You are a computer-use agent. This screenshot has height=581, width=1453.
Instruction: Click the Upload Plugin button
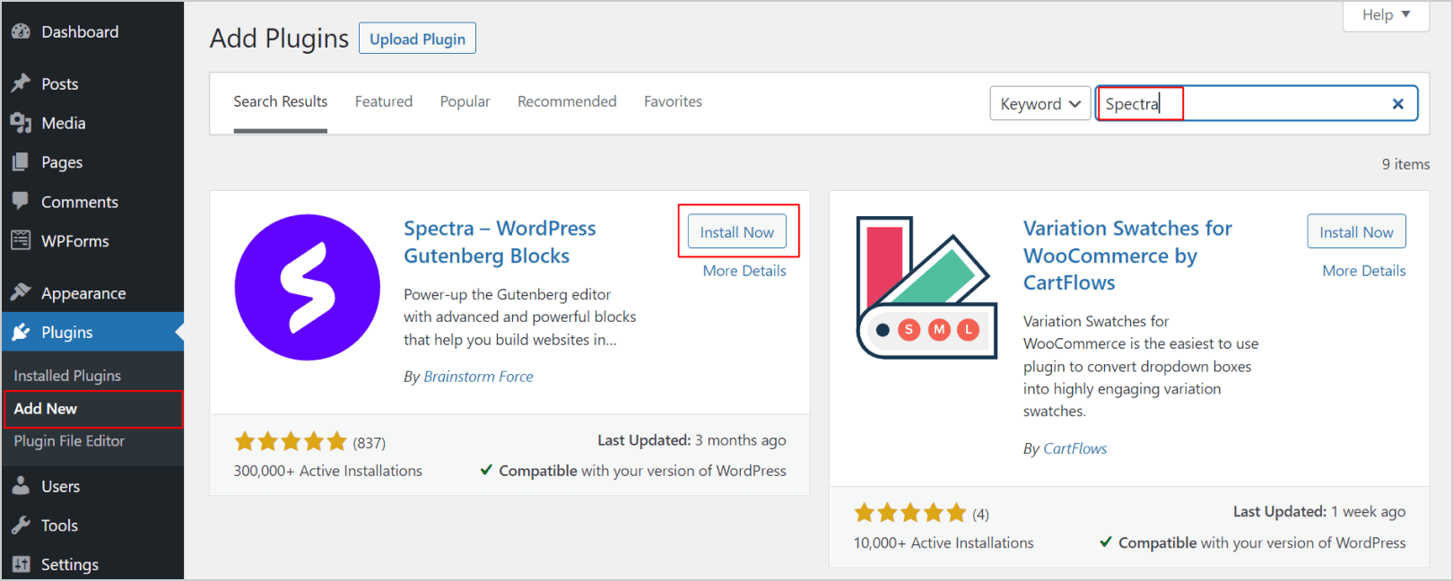[417, 39]
